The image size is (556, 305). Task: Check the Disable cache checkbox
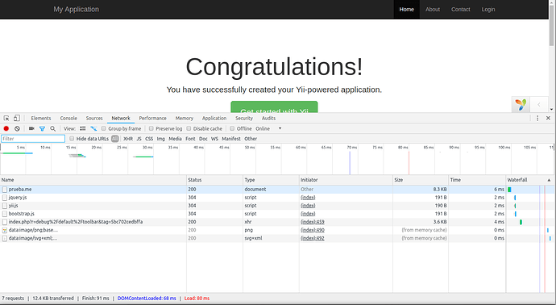[189, 128]
